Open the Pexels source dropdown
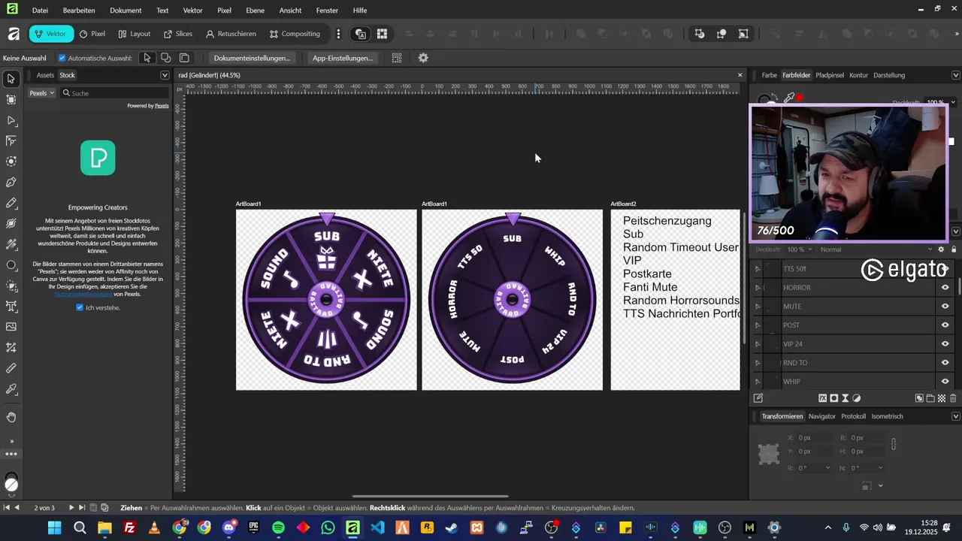 pos(41,93)
